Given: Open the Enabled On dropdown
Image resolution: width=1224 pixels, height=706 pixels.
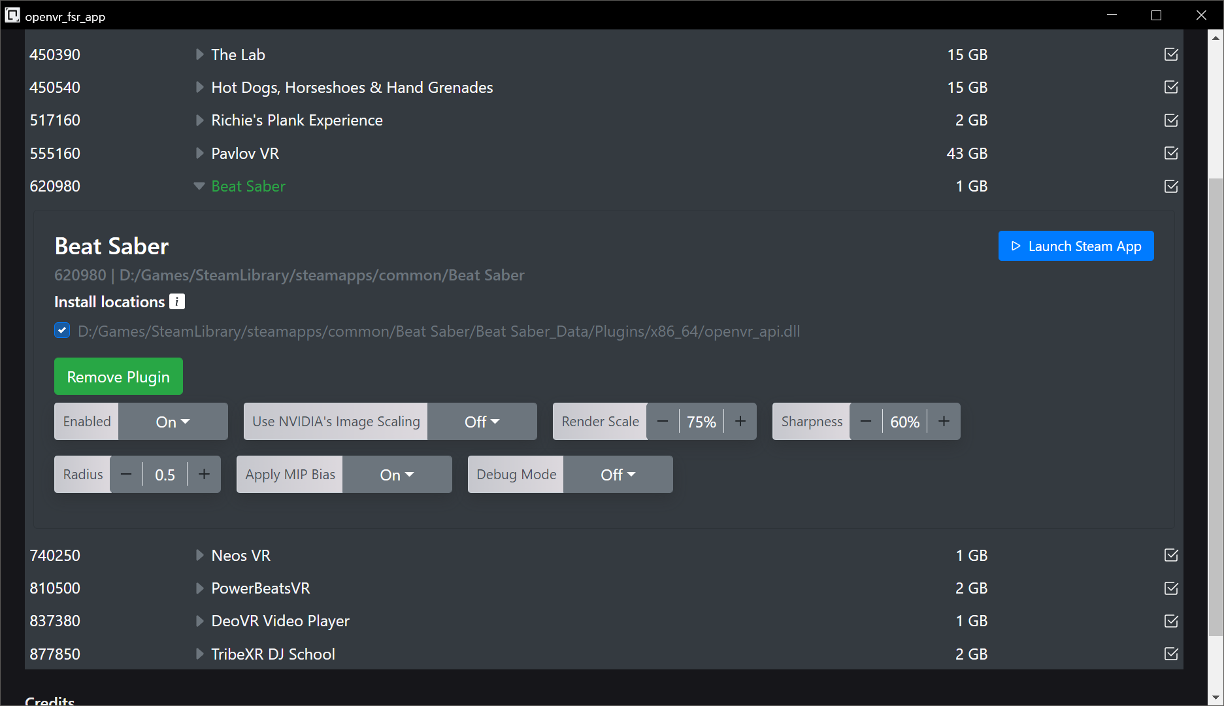Looking at the screenshot, I should point(173,422).
